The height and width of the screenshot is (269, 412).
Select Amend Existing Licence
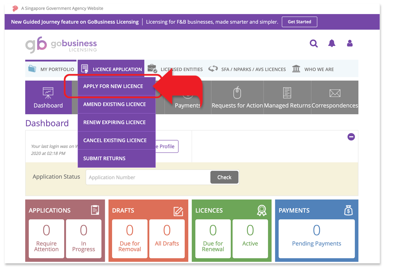coord(117,104)
